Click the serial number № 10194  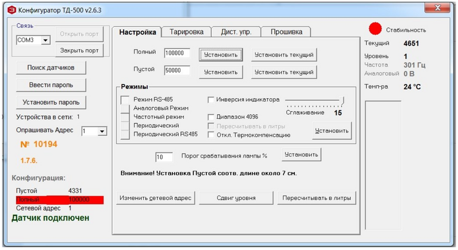point(39,144)
